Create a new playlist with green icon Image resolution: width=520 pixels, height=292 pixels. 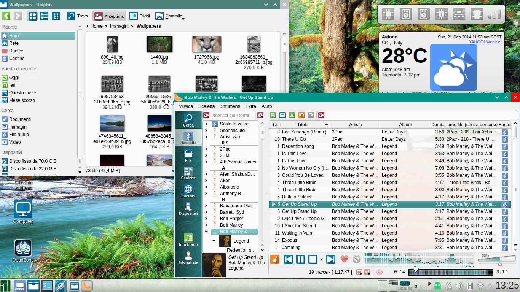tap(273, 115)
